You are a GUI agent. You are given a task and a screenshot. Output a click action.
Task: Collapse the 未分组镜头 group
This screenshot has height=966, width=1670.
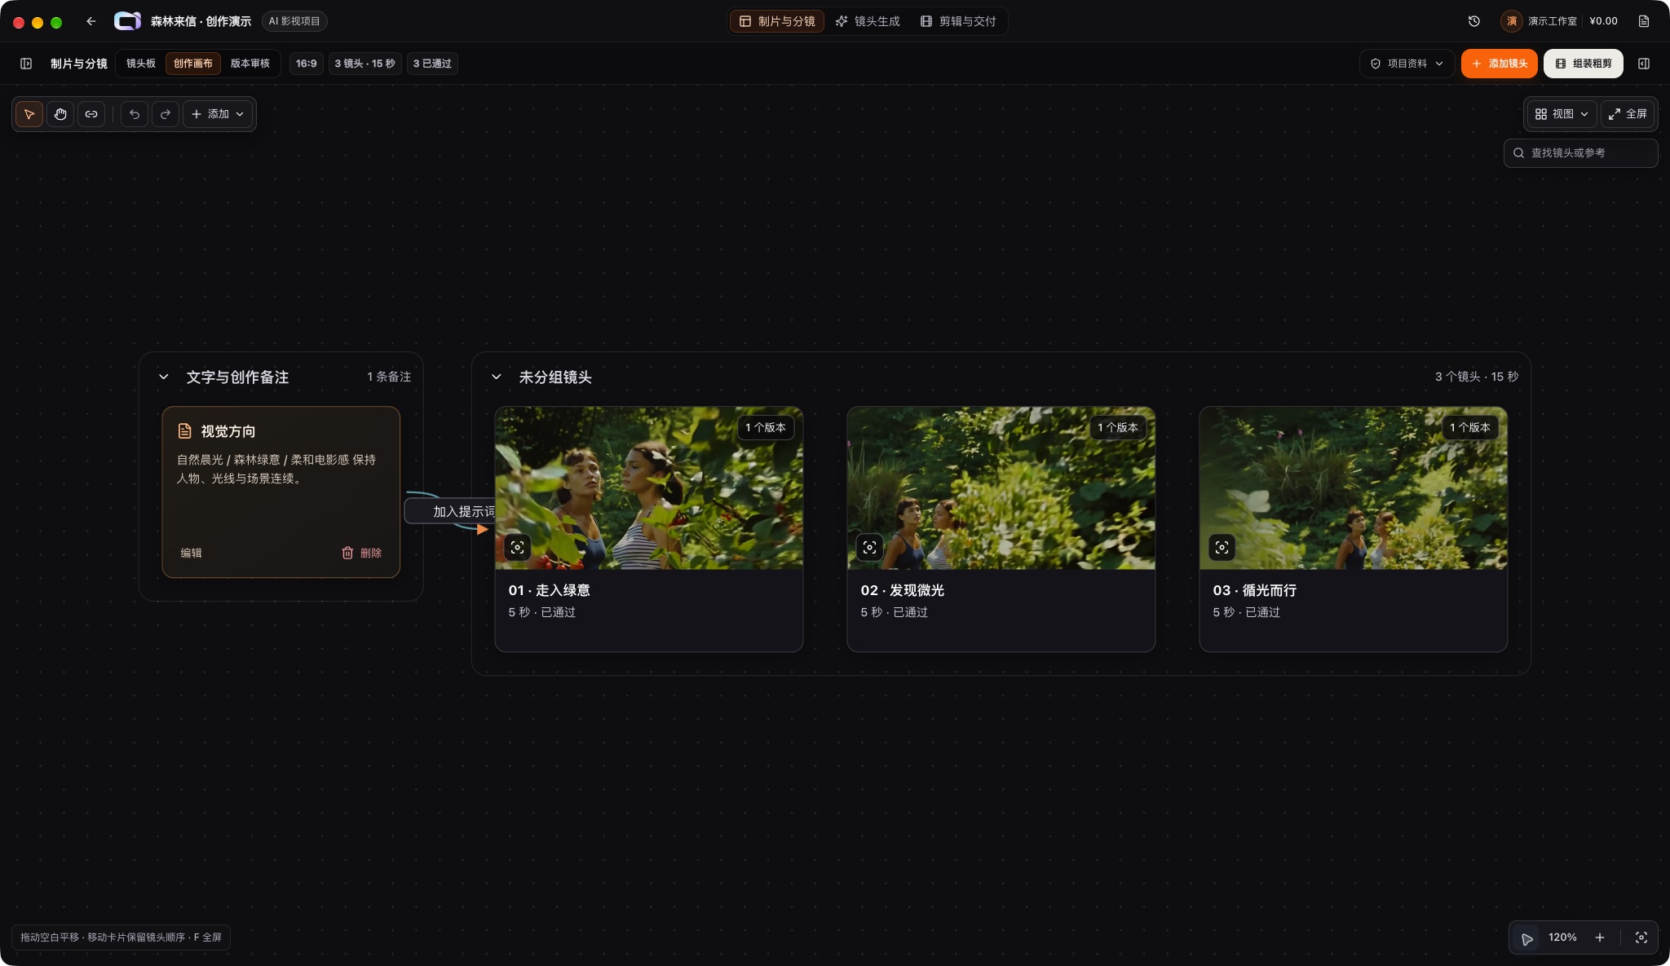coord(497,377)
